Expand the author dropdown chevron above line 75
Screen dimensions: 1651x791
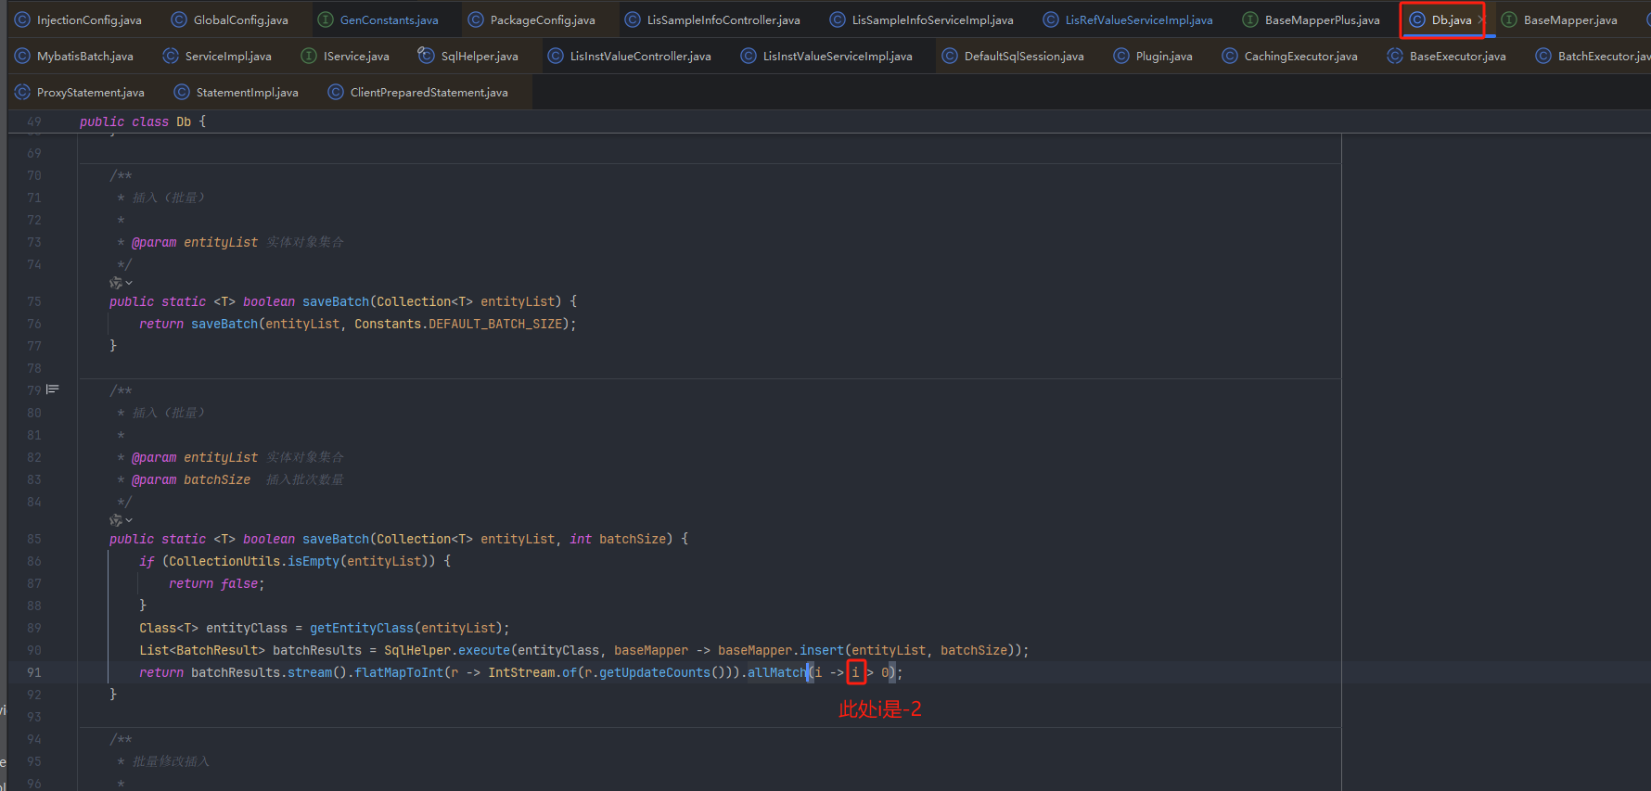point(129,283)
